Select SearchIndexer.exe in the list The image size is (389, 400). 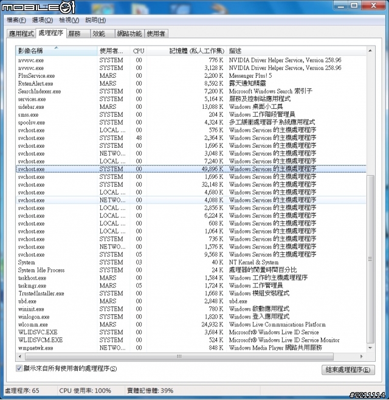point(191,91)
